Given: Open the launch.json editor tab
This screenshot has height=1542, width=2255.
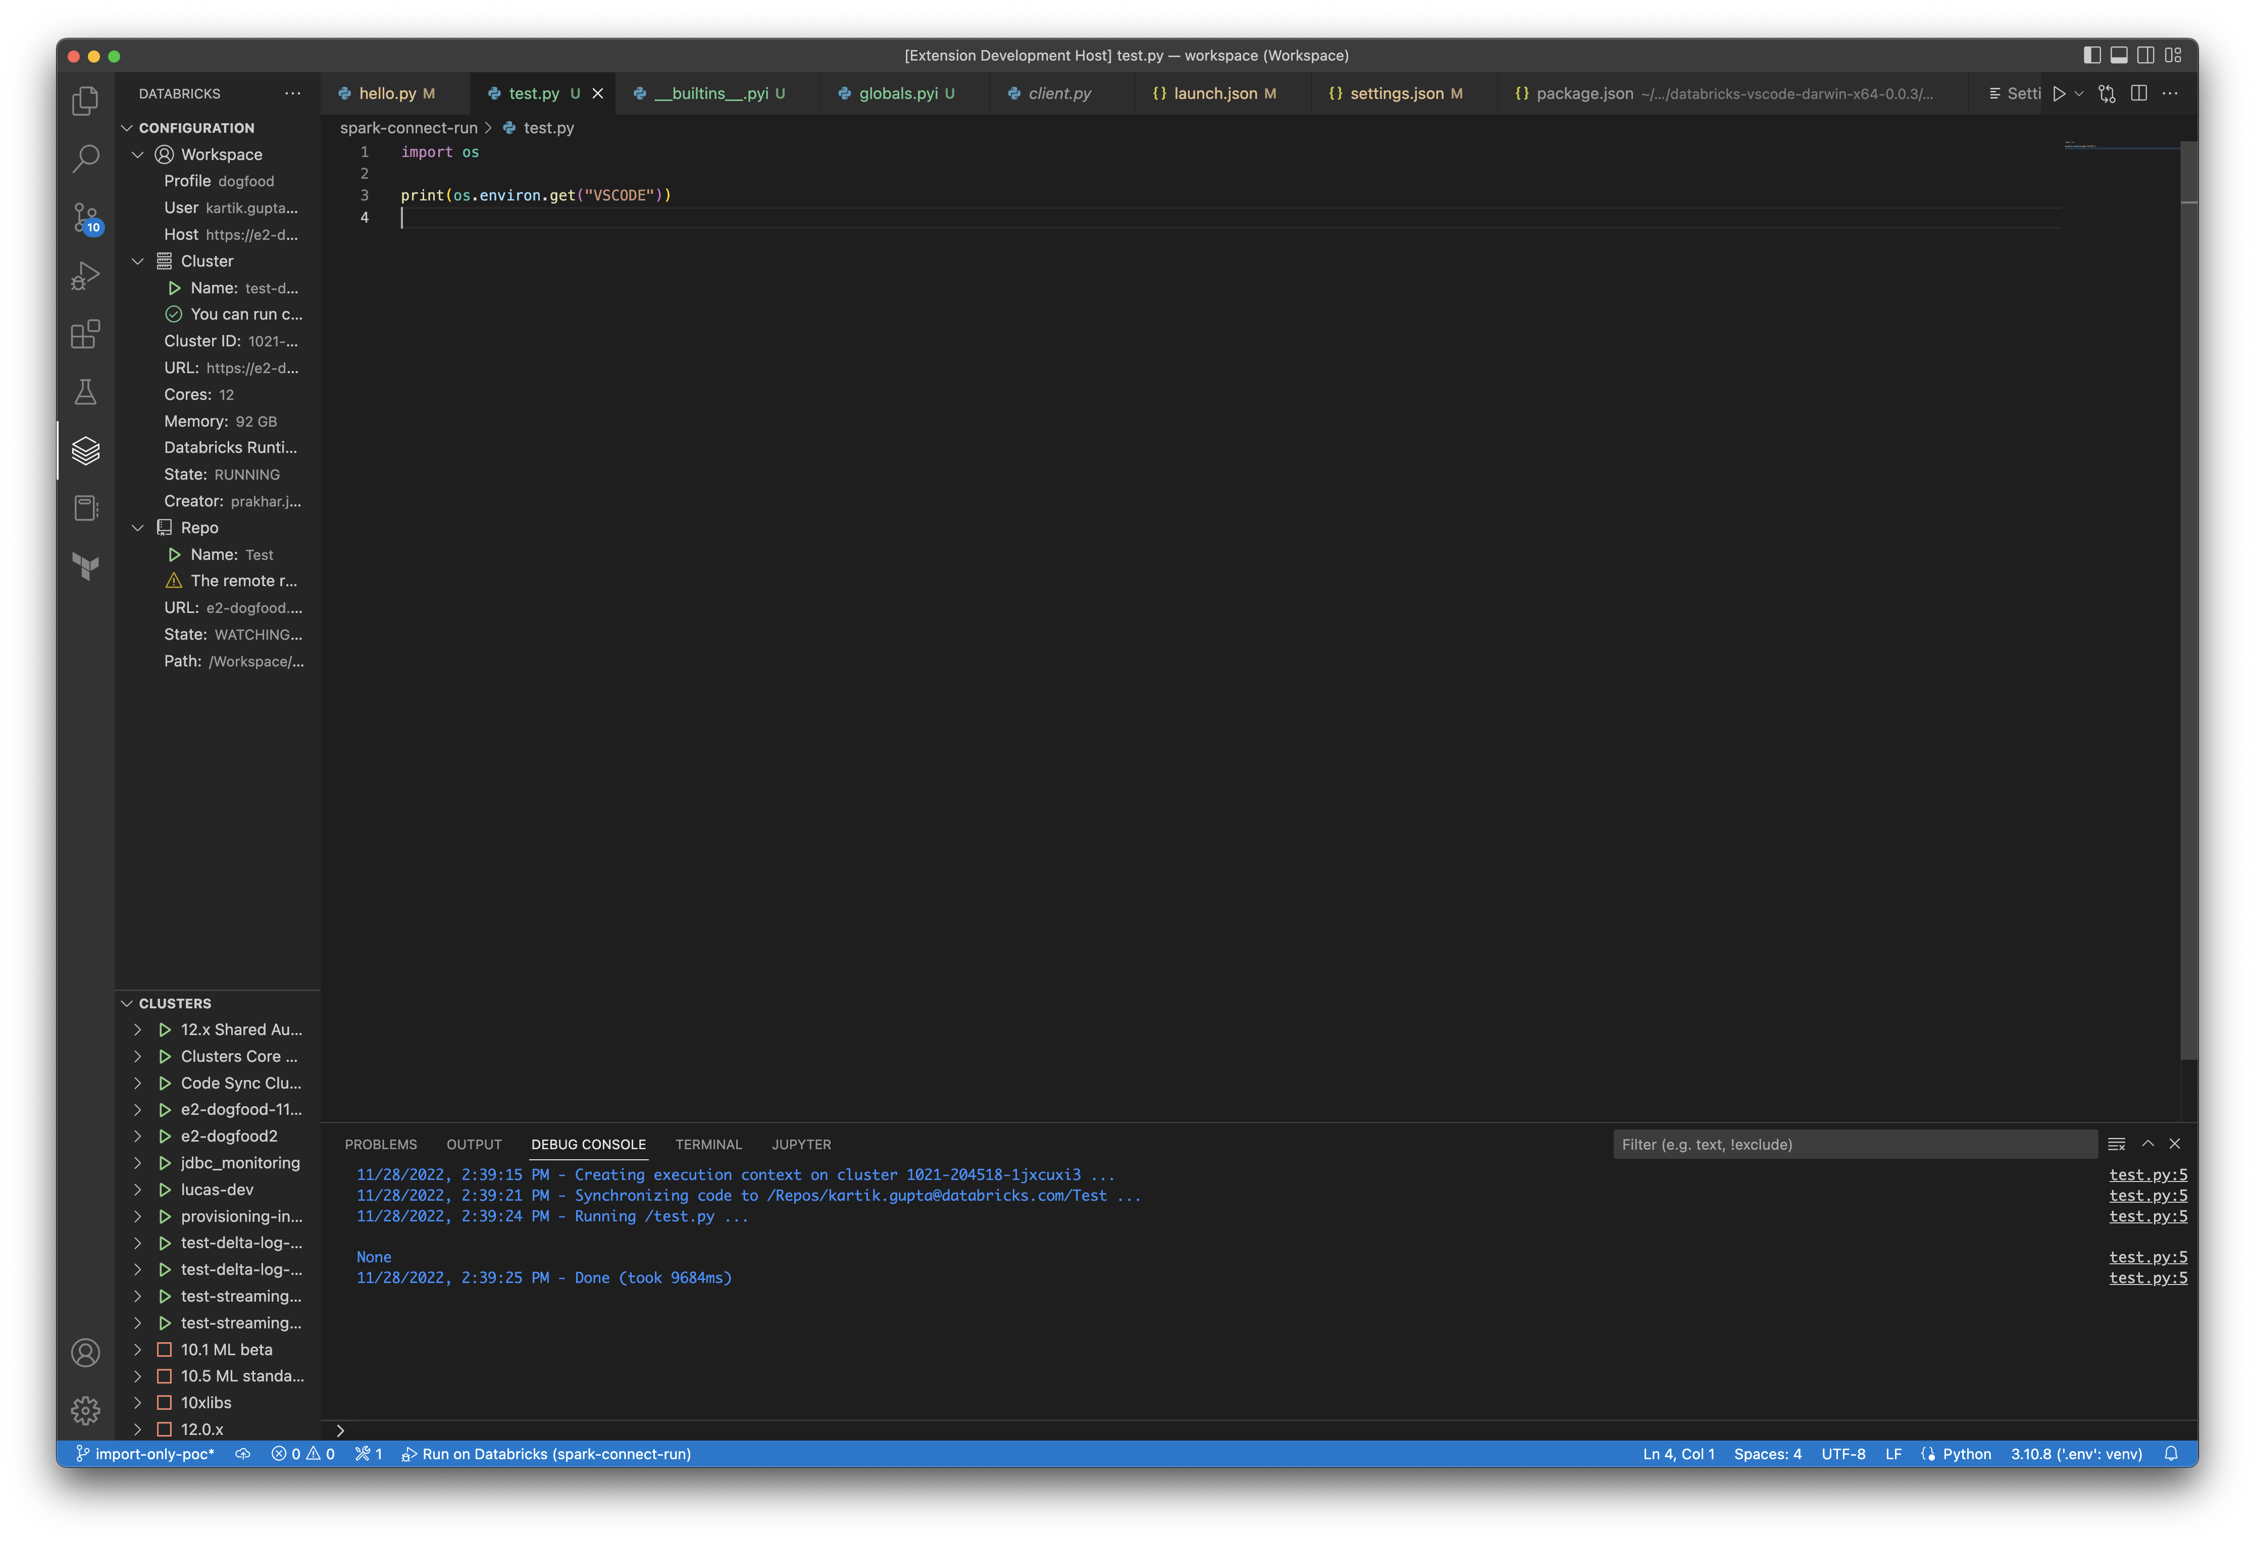Looking at the screenshot, I should (1215, 94).
